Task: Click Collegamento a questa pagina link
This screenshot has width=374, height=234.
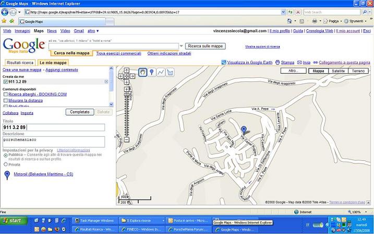Action: pyautogui.click(x=344, y=62)
